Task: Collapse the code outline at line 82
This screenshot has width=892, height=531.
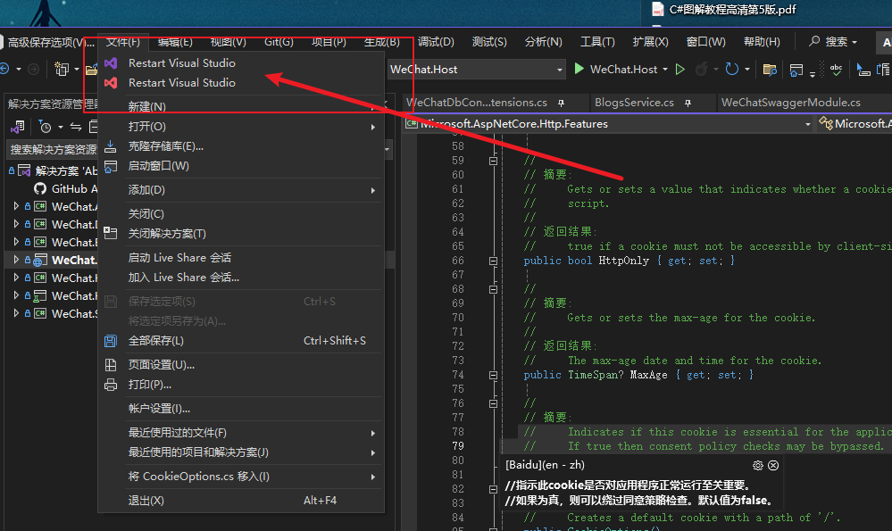Action: tap(493, 489)
